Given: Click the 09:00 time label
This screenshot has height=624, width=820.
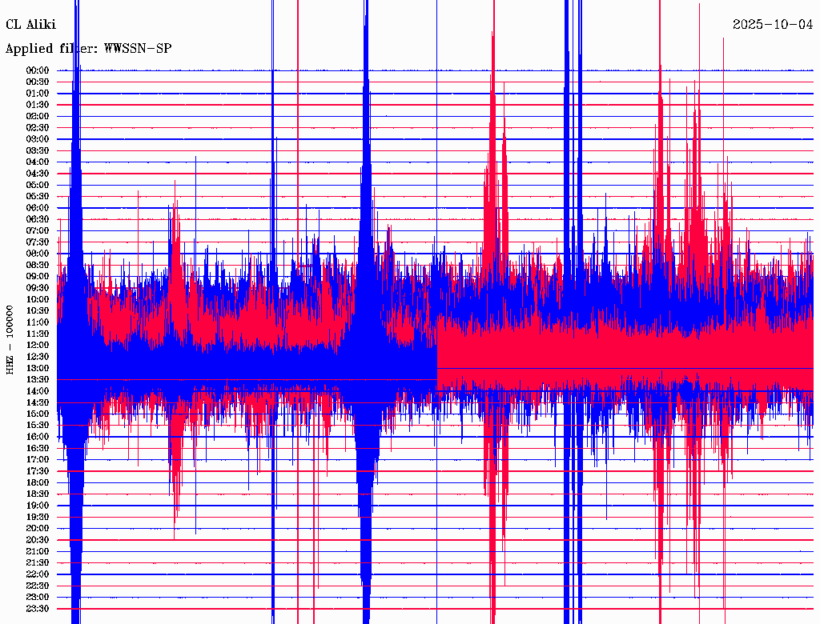Looking at the screenshot, I should coord(38,277).
